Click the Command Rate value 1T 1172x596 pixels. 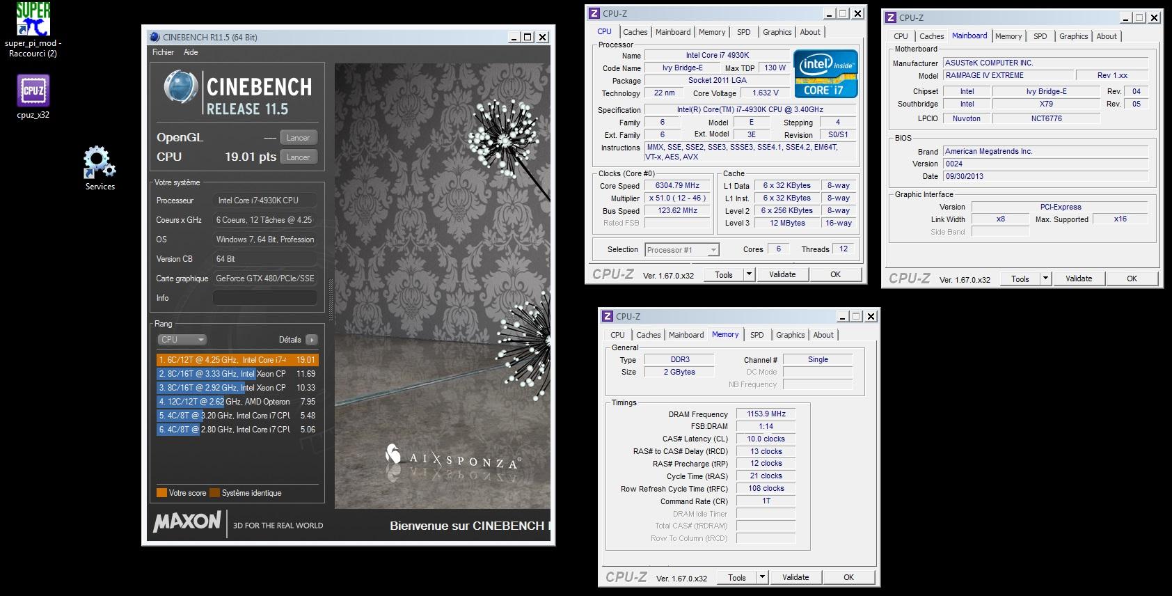[766, 501]
